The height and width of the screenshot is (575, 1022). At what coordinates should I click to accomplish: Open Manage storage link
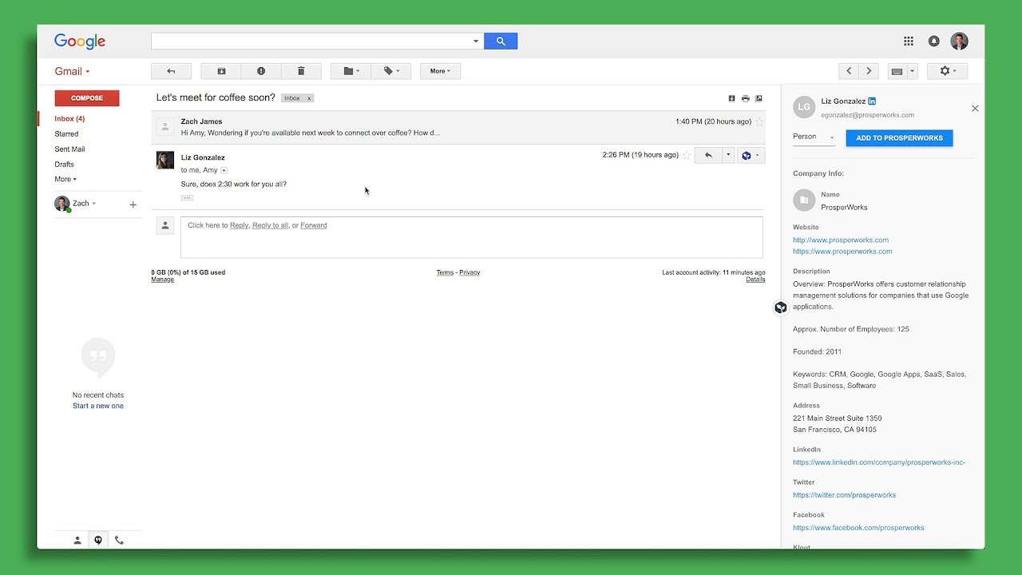162,280
